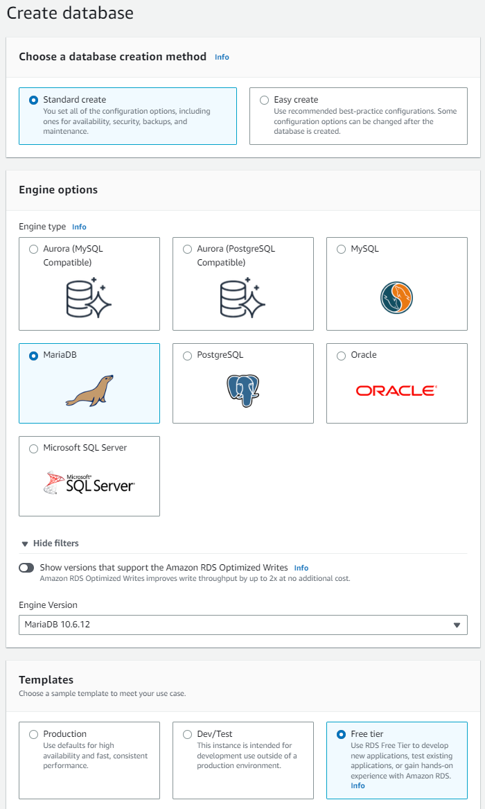Select the Standard create radio button

pyautogui.click(x=33, y=100)
